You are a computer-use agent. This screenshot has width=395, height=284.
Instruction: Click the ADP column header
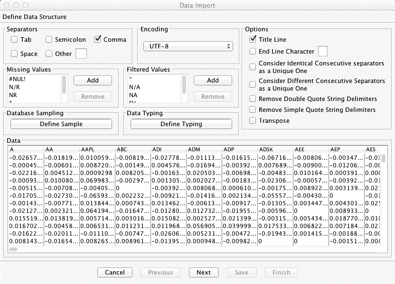[240, 149]
